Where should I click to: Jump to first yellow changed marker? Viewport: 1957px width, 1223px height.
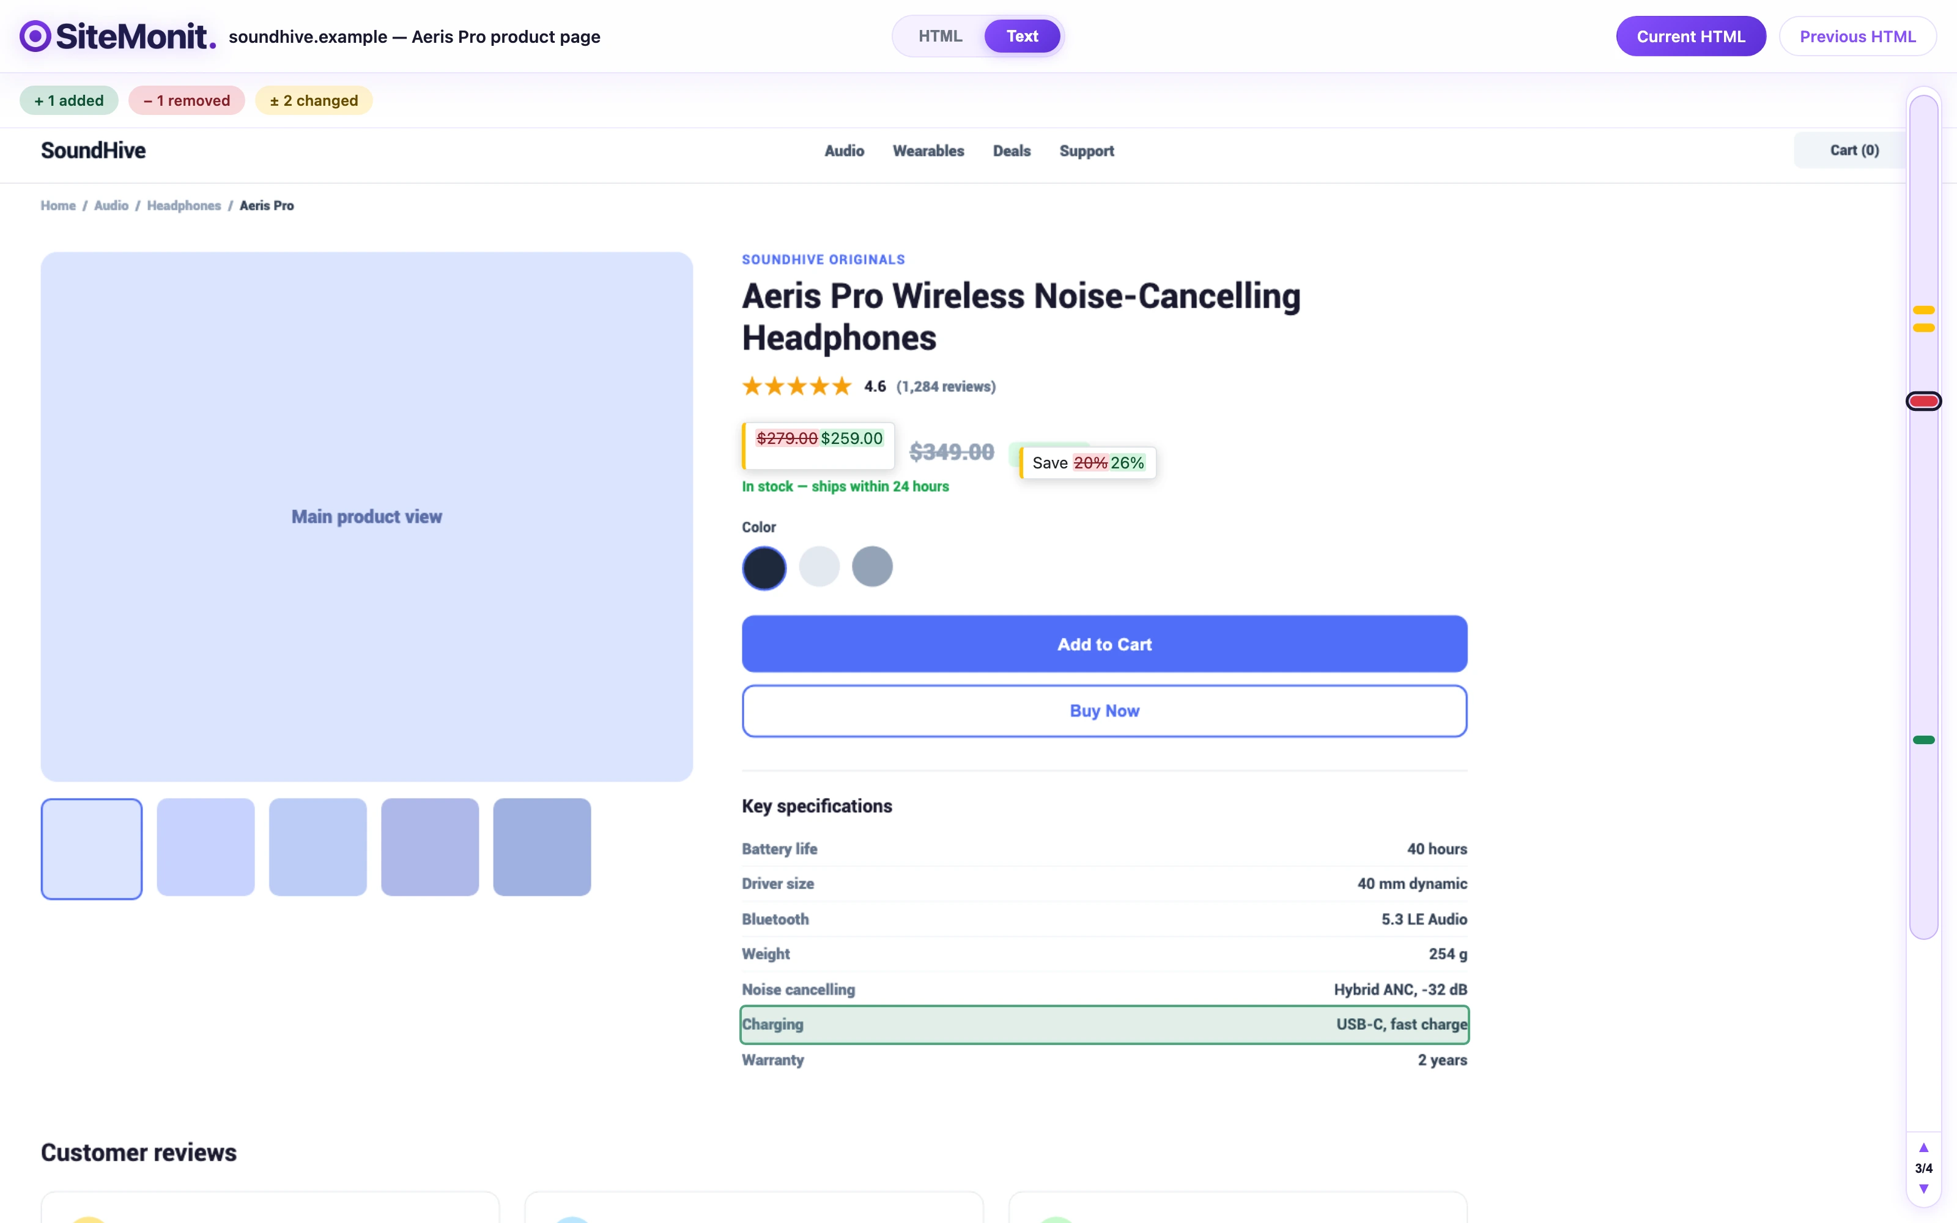[1924, 310]
